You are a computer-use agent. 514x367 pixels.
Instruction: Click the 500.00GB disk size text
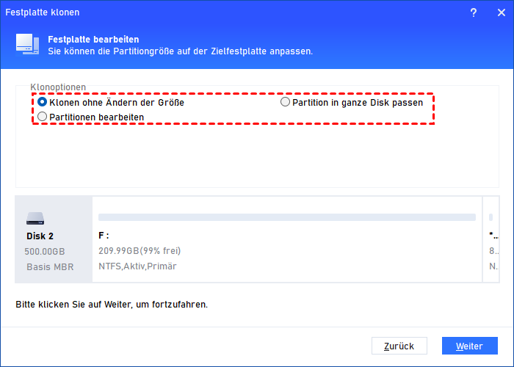[x=45, y=251]
